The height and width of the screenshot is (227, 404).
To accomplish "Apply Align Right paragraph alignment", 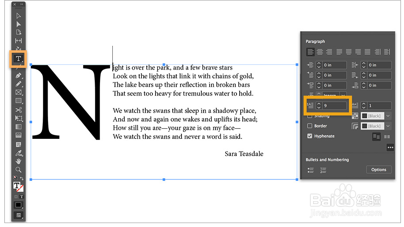I will [x=329, y=52].
